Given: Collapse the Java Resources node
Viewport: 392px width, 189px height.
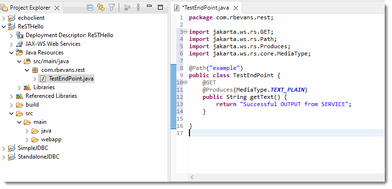Looking at the screenshot, I should pos(11,53).
